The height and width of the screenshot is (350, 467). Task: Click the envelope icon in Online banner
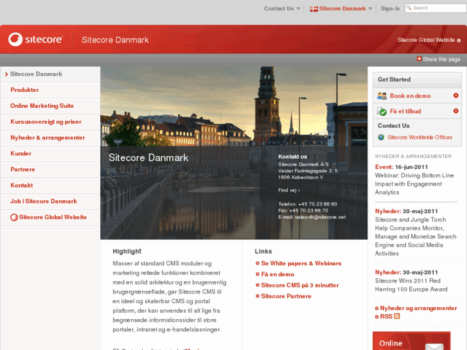click(434, 347)
